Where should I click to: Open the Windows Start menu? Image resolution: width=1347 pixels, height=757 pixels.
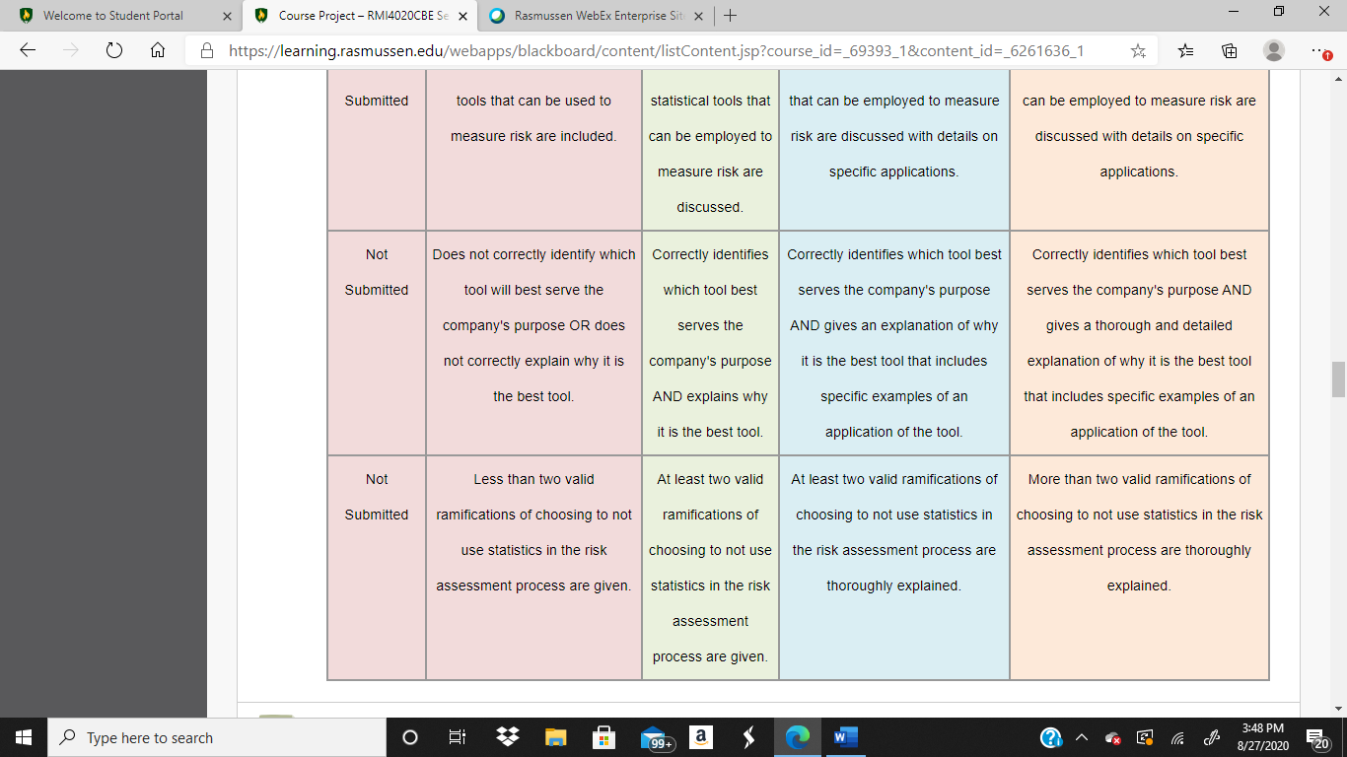[x=24, y=737]
